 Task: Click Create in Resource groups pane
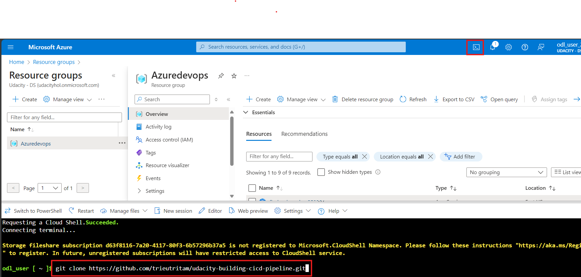click(x=25, y=99)
